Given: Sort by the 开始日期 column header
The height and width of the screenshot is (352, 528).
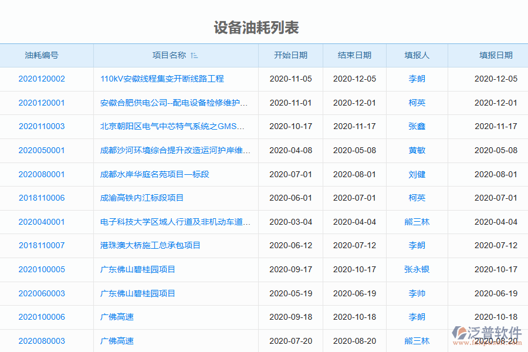Looking at the screenshot, I should [x=290, y=55].
